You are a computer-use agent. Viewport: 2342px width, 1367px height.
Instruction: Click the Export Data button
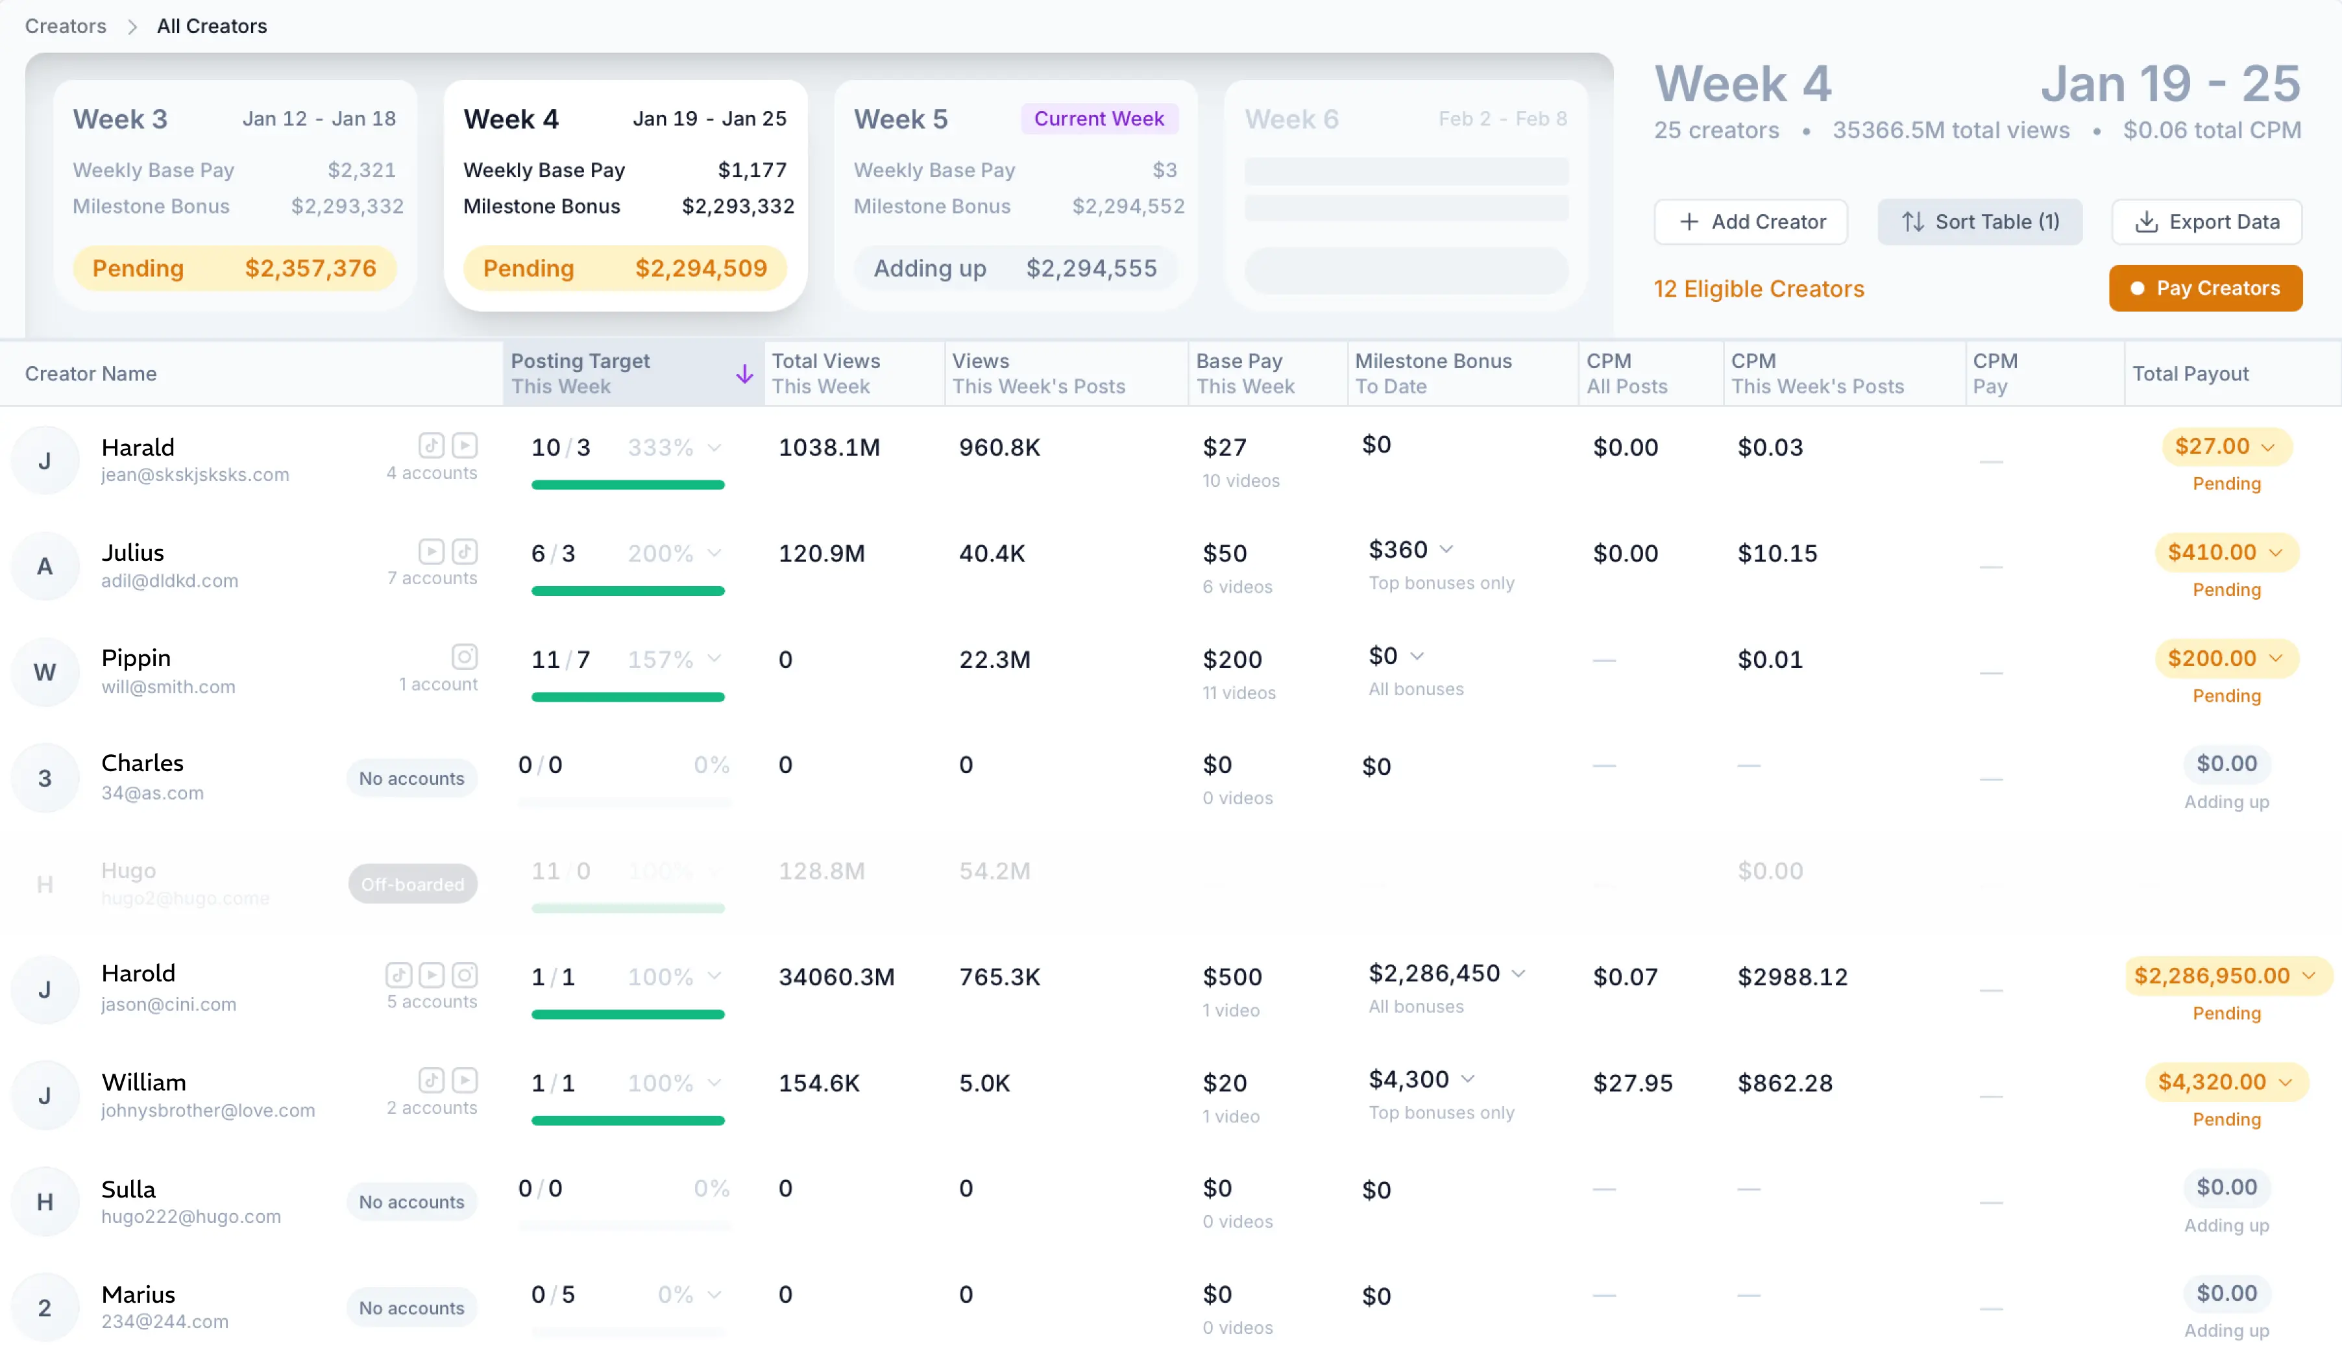2206,222
